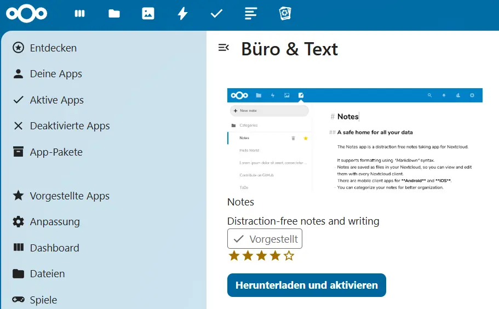Click the Notes app title
This screenshot has width=499, height=309.
(240, 202)
